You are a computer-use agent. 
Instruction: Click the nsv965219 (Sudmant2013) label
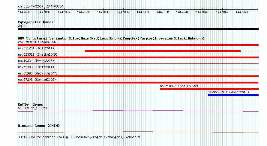coord(228,92)
